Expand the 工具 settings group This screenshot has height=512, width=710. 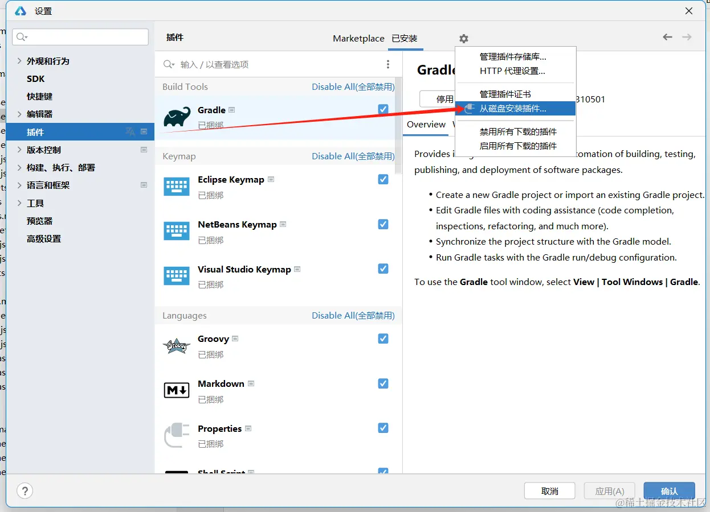(19, 203)
